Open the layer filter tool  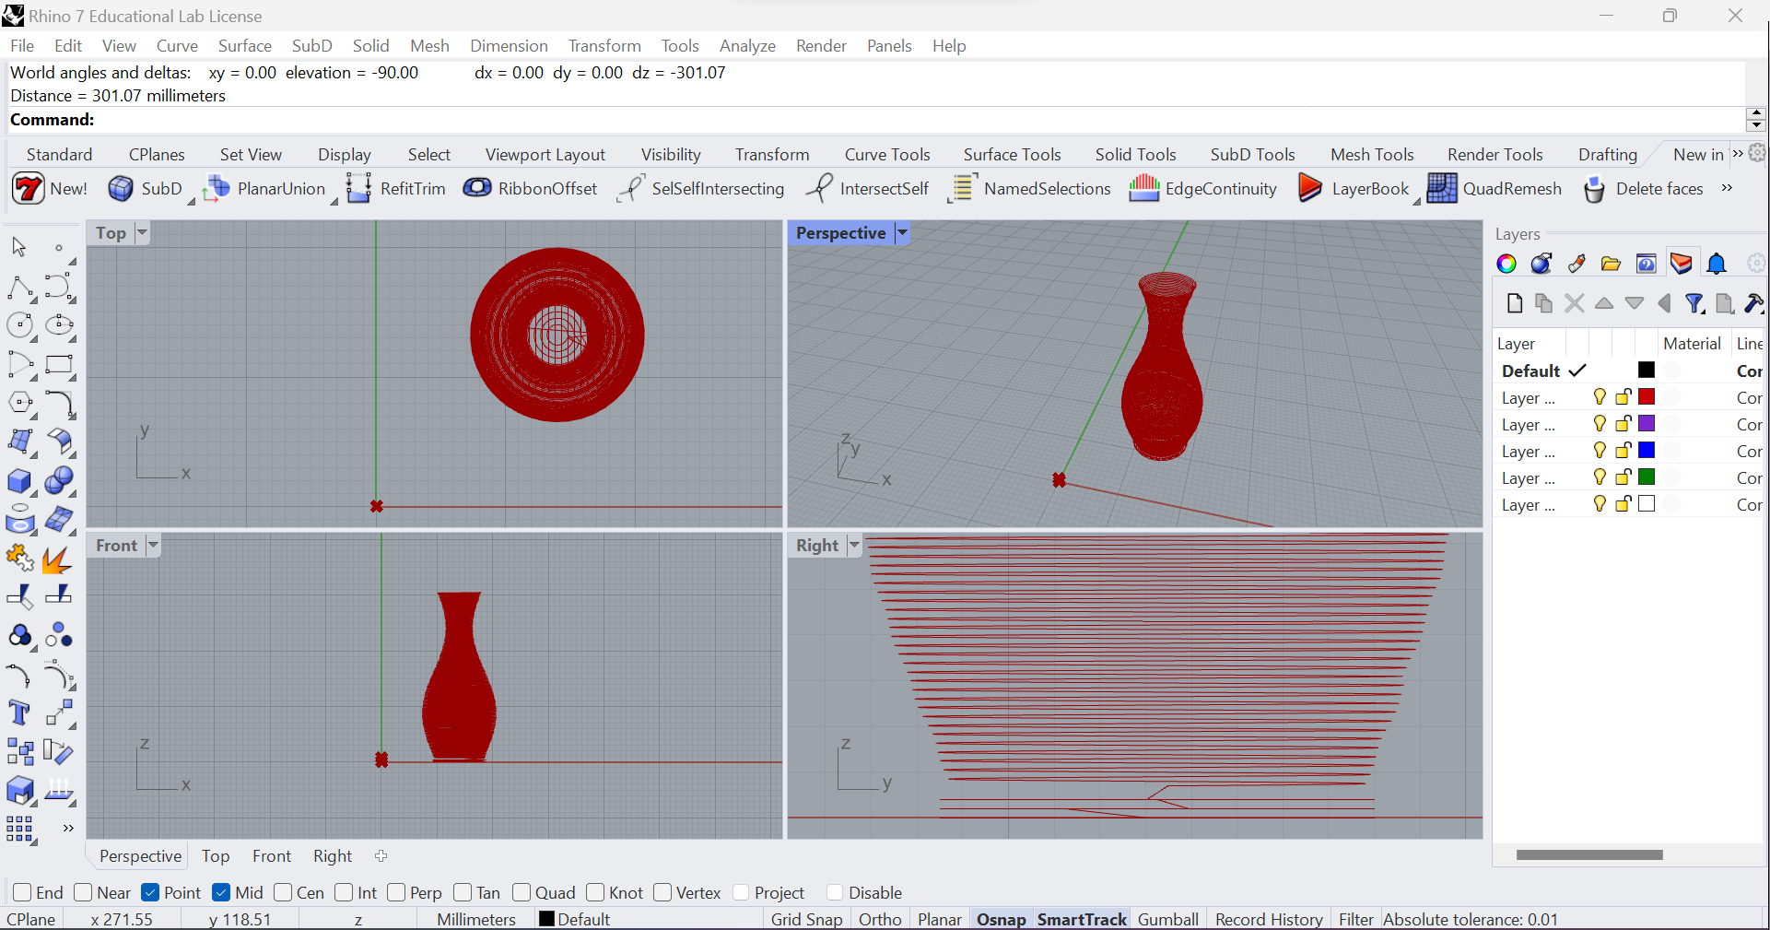[1695, 303]
